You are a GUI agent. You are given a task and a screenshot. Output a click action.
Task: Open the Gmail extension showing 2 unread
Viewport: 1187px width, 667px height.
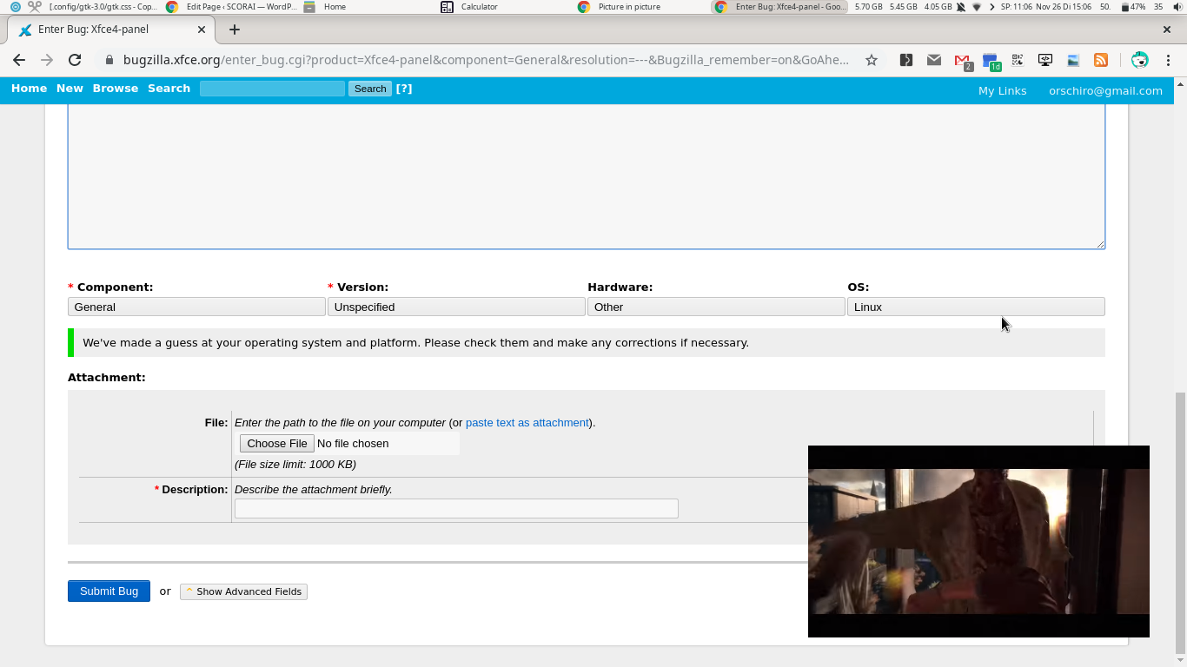click(962, 60)
